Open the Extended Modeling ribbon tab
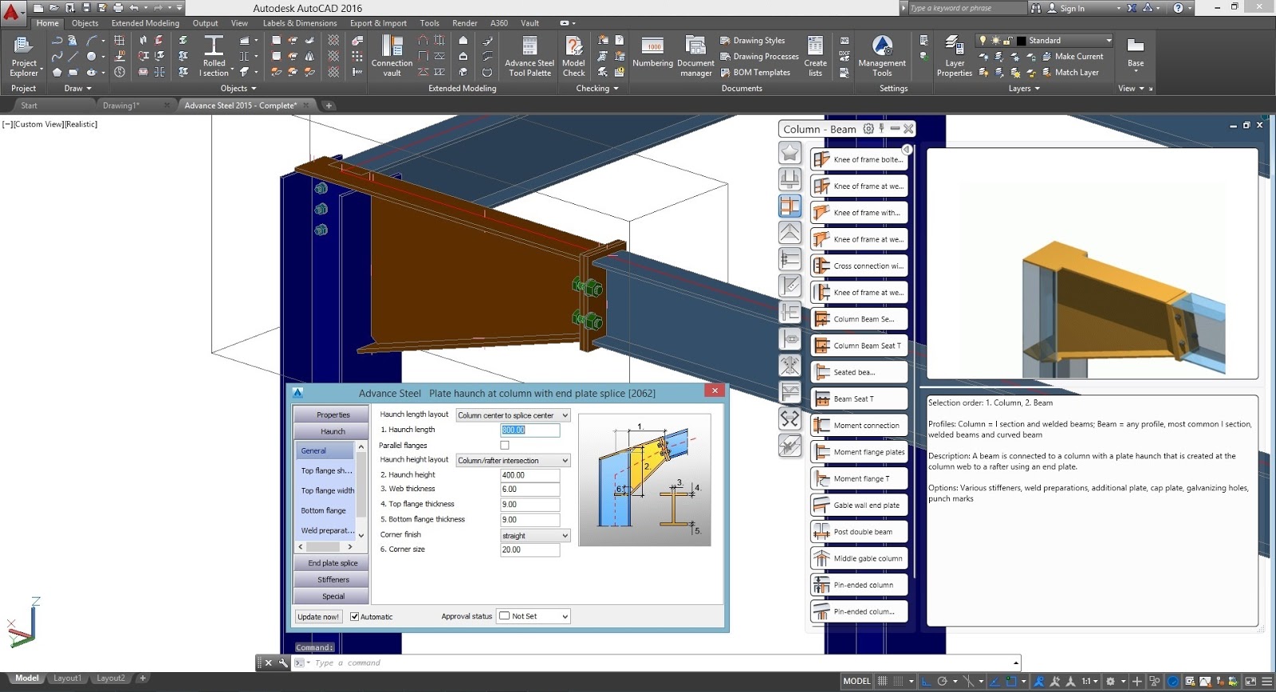 (145, 23)
